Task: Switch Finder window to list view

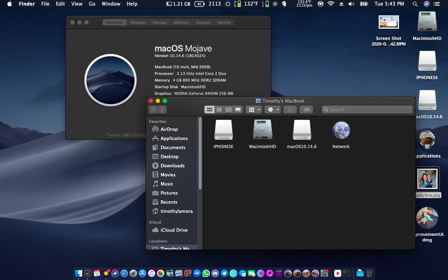Action: coord(219,110)
